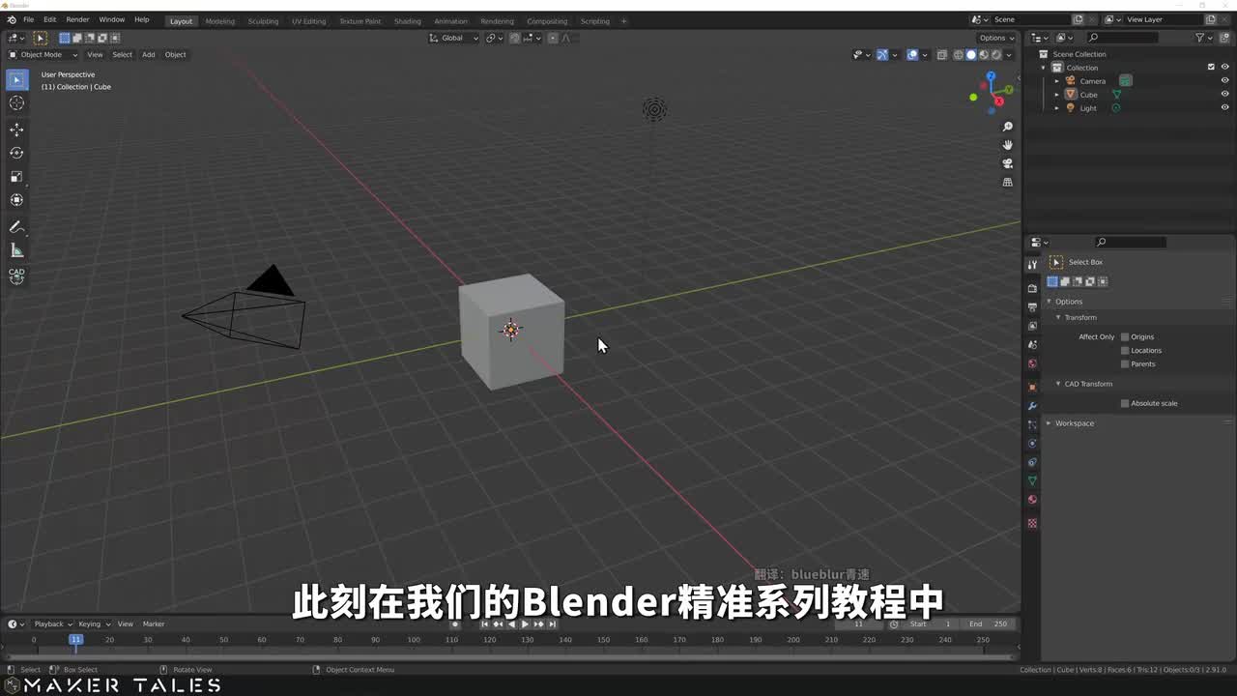Toggle Collection visibility eye icon
1237x696 pixels.
[1224, 68]
